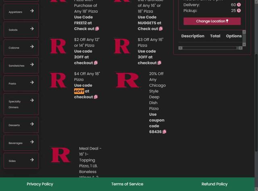This screenshot has height=191, width=258.
Task: Open the Specialty Dinners category
Action: (x=21, y=104)
